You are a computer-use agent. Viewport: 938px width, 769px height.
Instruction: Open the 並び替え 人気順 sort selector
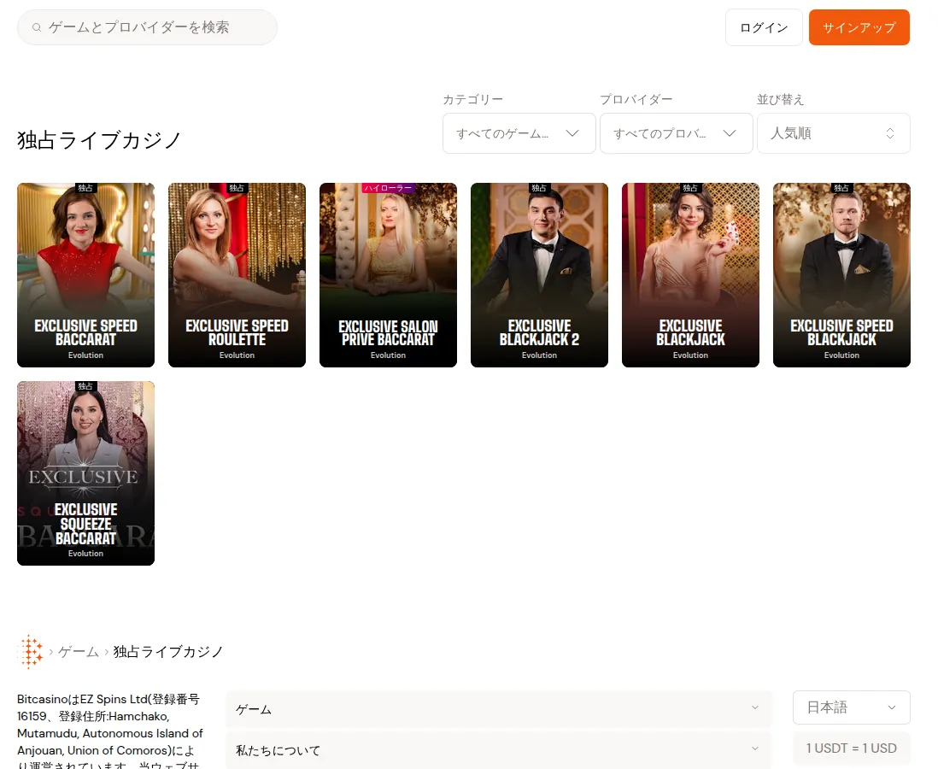pyautogui.click(x=833, y=133)
